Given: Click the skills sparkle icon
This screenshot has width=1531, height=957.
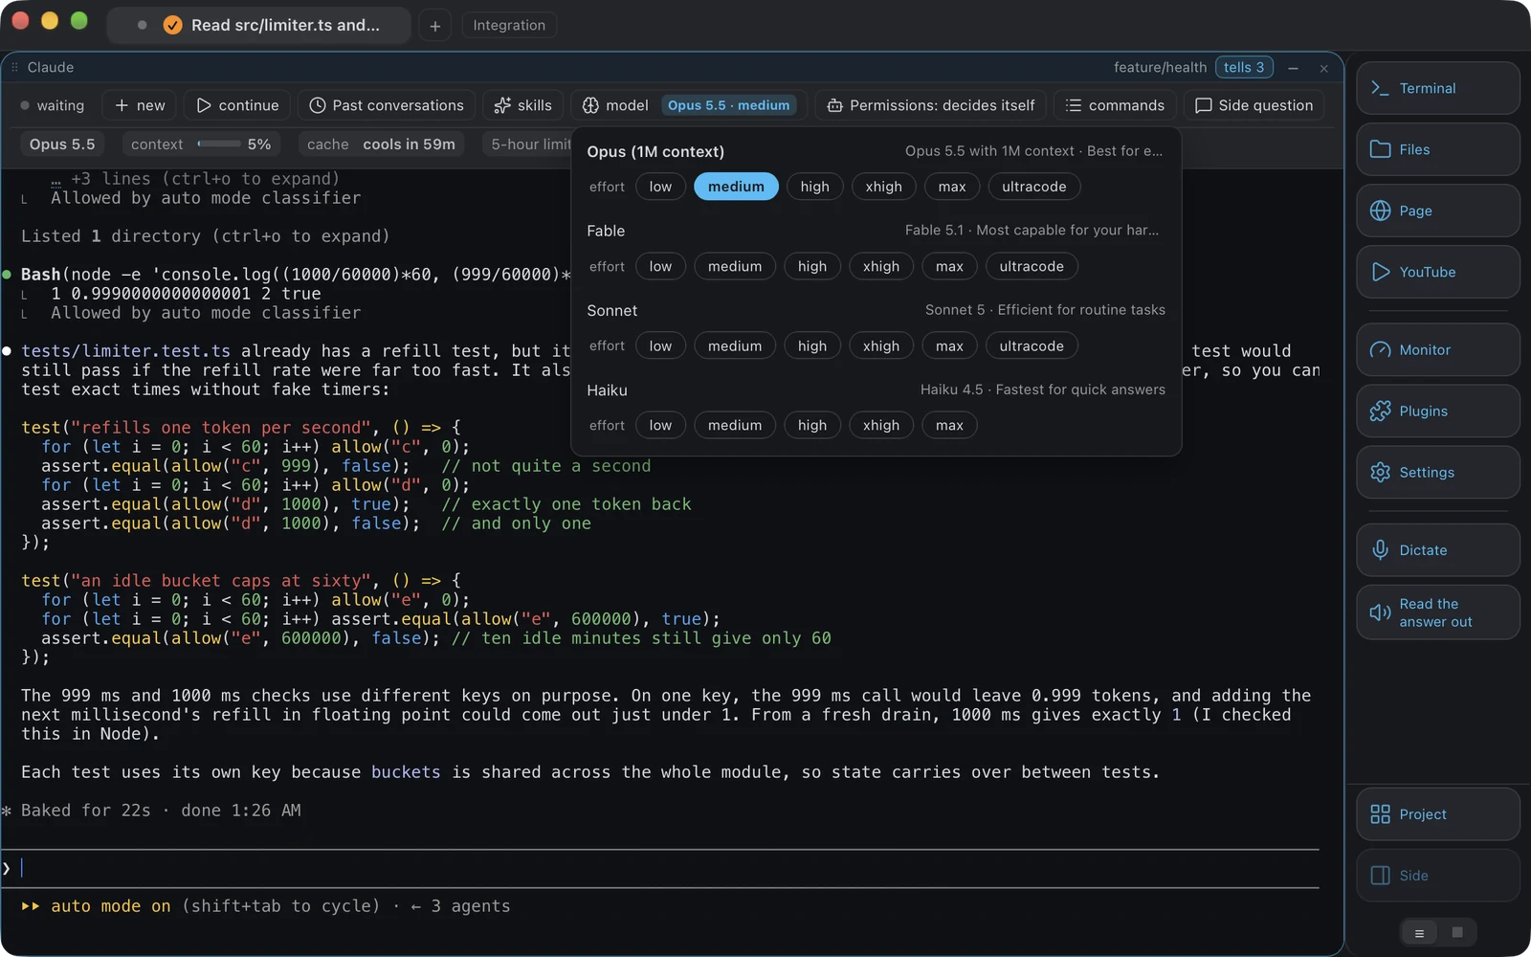Looking at the screenshot, I should [x=502, y=105].
